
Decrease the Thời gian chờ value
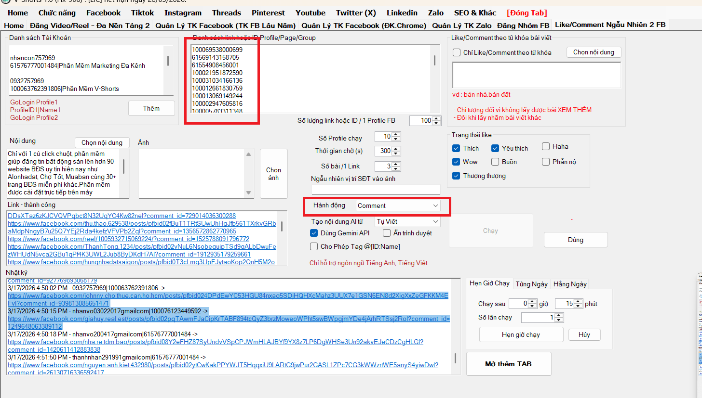tap(396, 154)
